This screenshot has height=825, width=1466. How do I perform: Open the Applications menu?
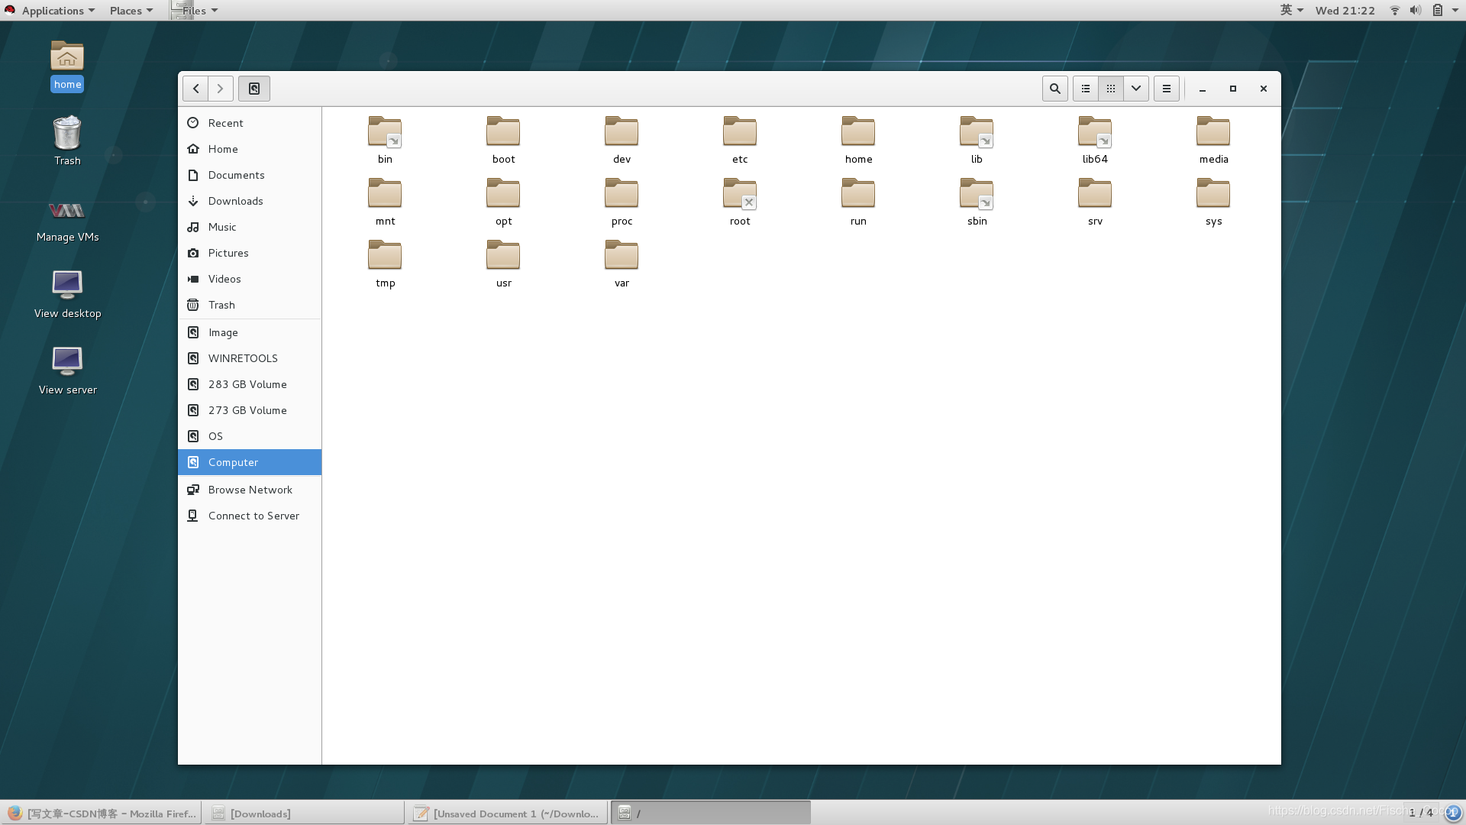50,10
